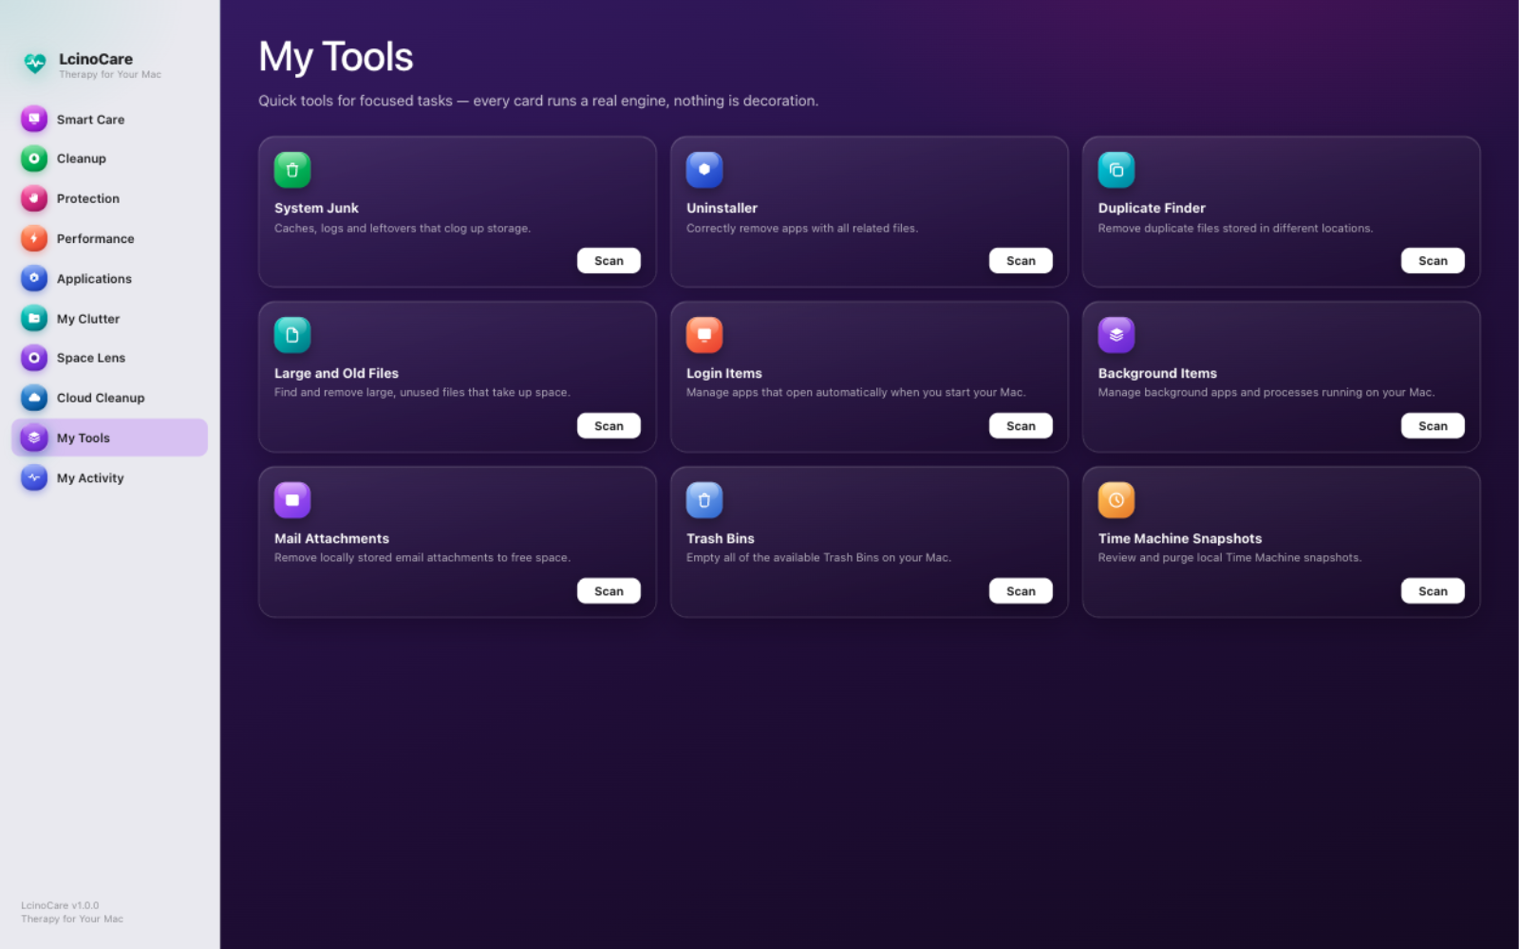Click the My Clutter folder icon
1519x949 pixels.
coord(34,318)
